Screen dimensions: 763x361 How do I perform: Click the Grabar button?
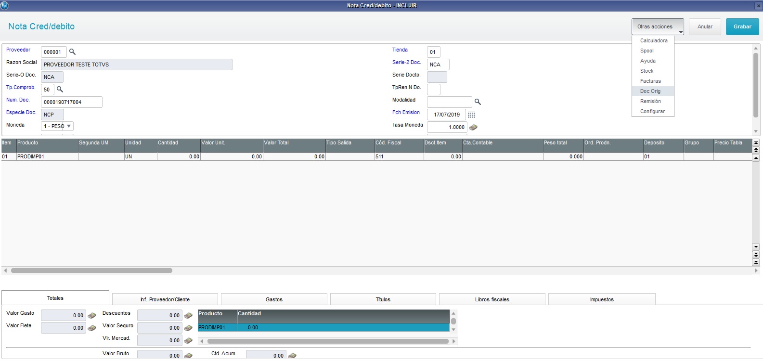(x=742, y=26)
